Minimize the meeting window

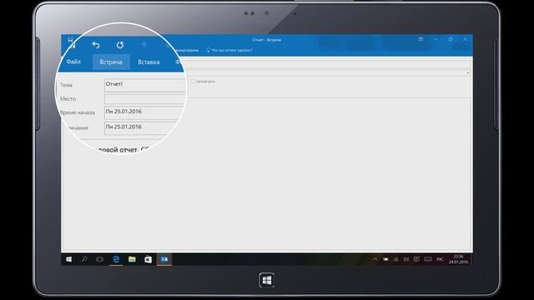pyautogui.click(x=436, y=39)
